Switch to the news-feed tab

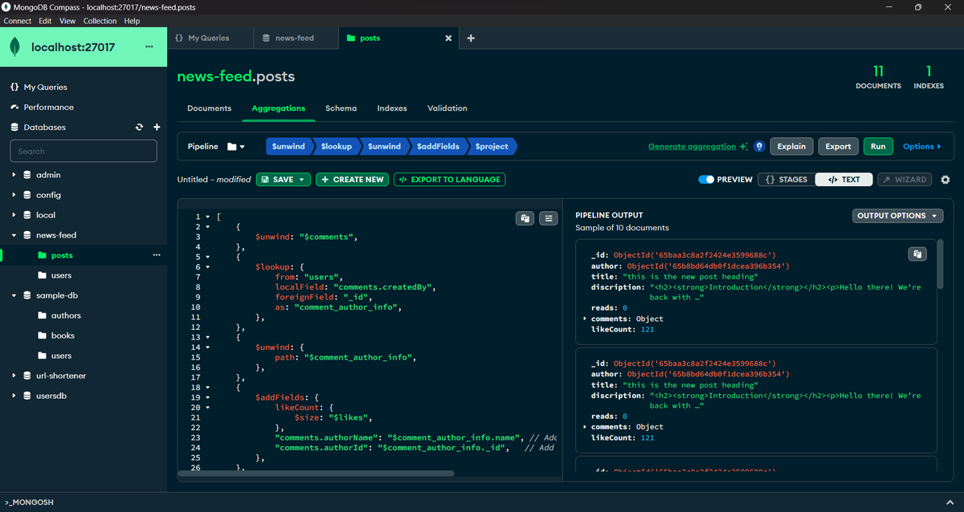(295, 38)
